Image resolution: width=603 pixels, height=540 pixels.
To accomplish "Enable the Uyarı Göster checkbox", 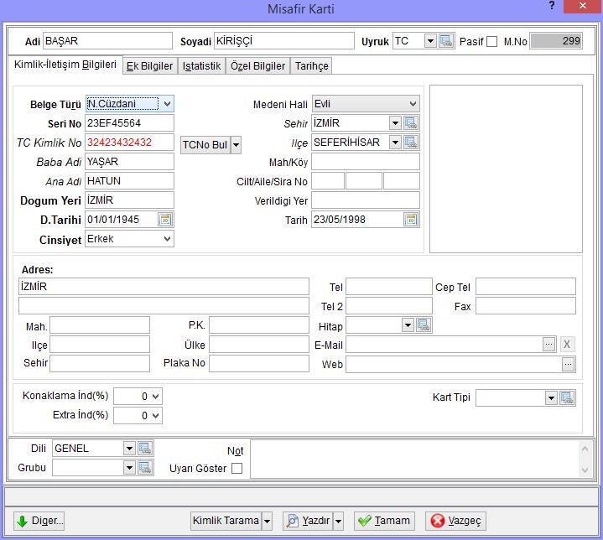I will click(237, 468).
